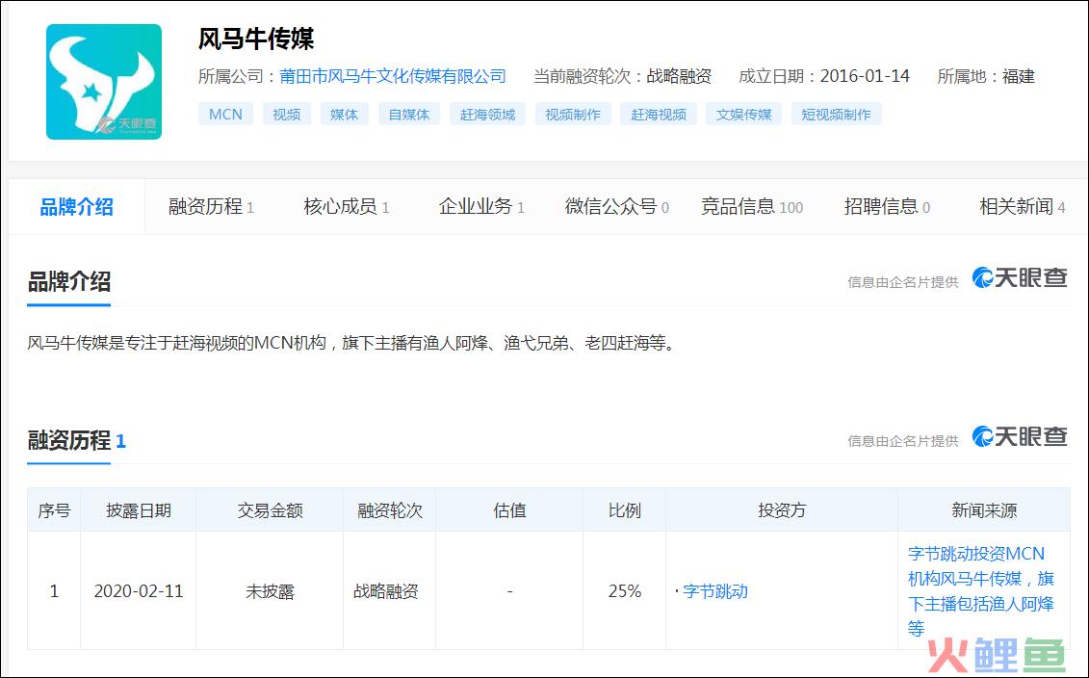Click the 天眼查 logo beside 品牌介绍 heading
This screenshot has width=1089, height=678.
pos(1020,278)
